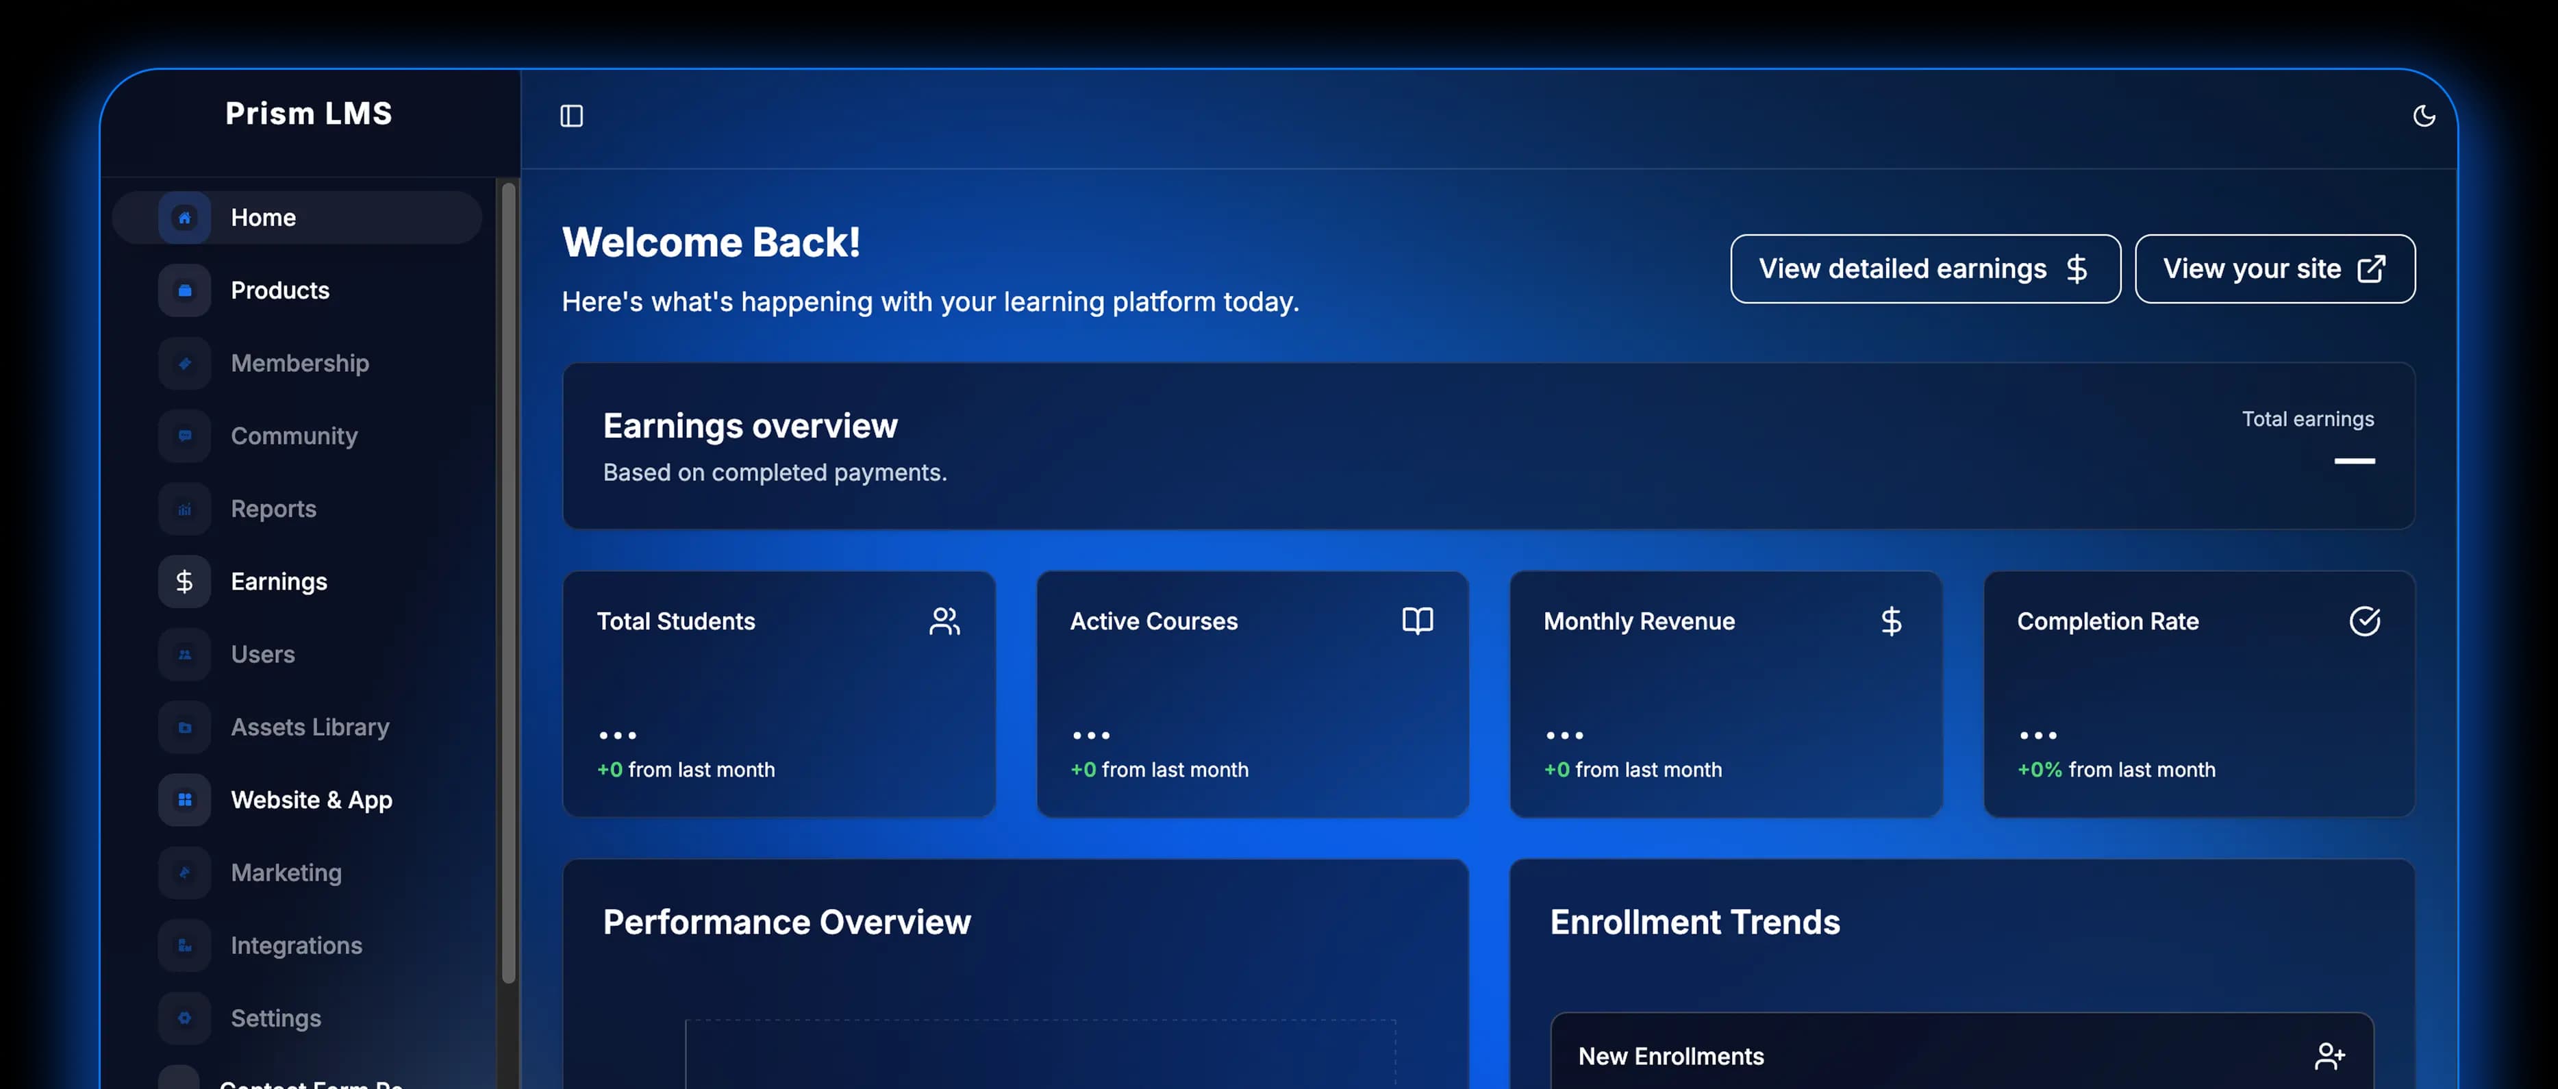Screen dimensions: 2558x1089
Task: Click the View detailed earnings button
Action: click(x=1924, y=269)
